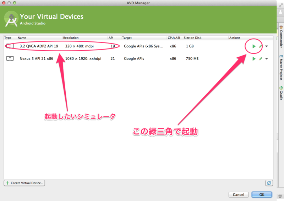This screenshot has height=201, width=284.
Task: Click the Cancel button
Action: tap(238, 195)
